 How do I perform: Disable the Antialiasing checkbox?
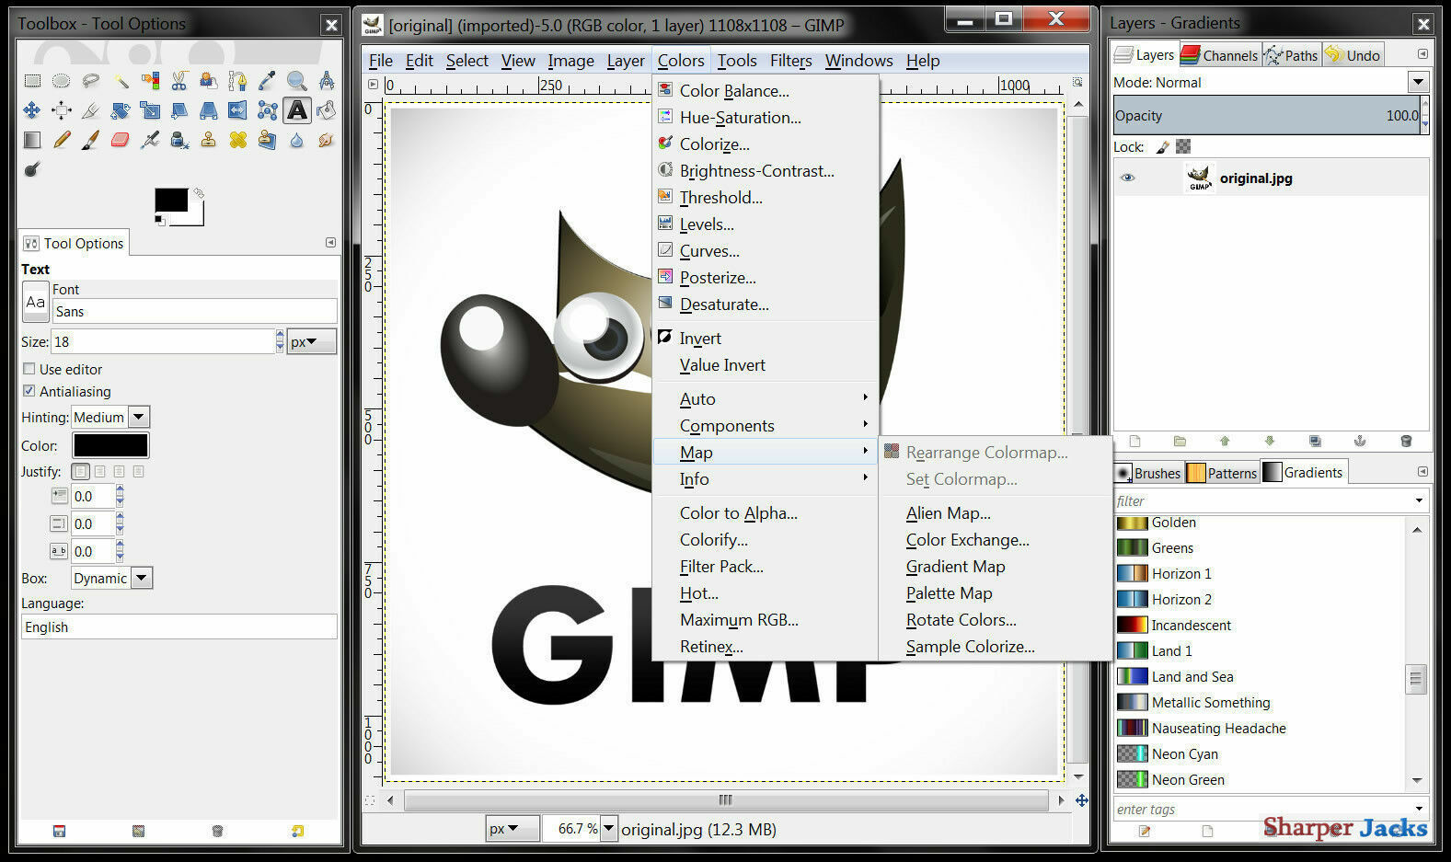coord(29,391)
